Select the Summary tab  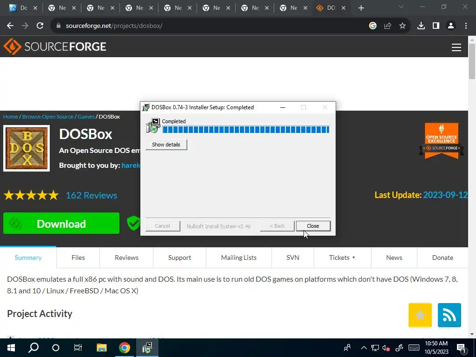pyautogui.click(x=28, y=258)
